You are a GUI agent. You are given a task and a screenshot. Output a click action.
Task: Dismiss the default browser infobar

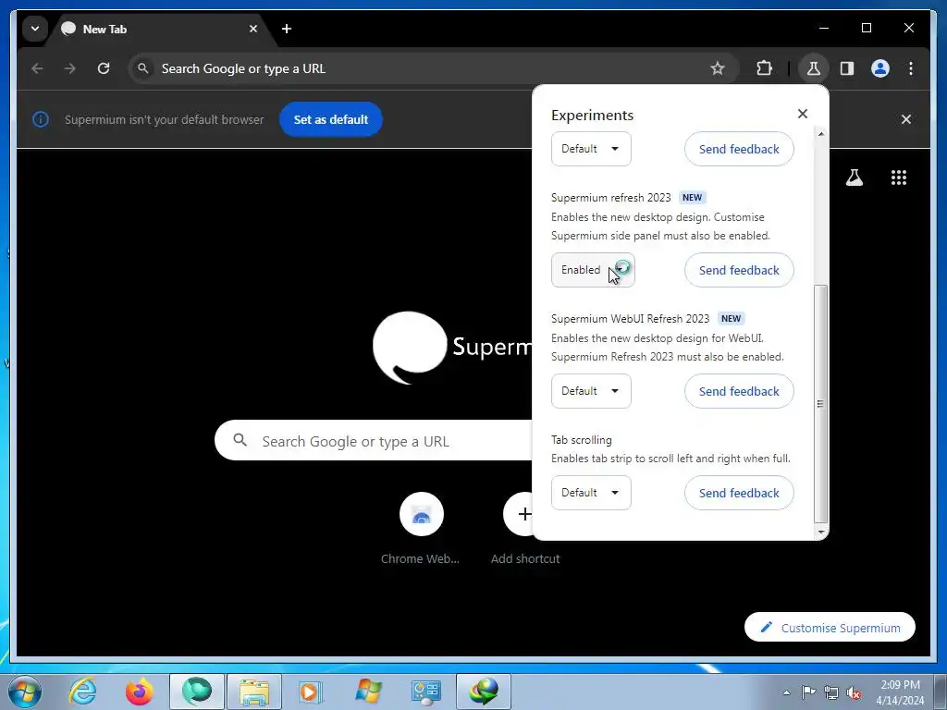pyautogui.click(x=906, y=119)
